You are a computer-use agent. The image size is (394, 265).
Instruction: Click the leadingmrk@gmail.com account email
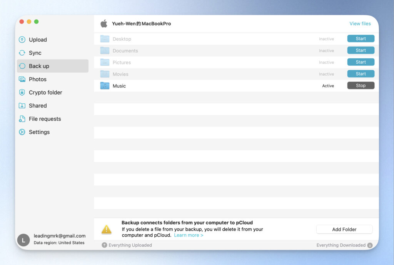click(60, 236)
